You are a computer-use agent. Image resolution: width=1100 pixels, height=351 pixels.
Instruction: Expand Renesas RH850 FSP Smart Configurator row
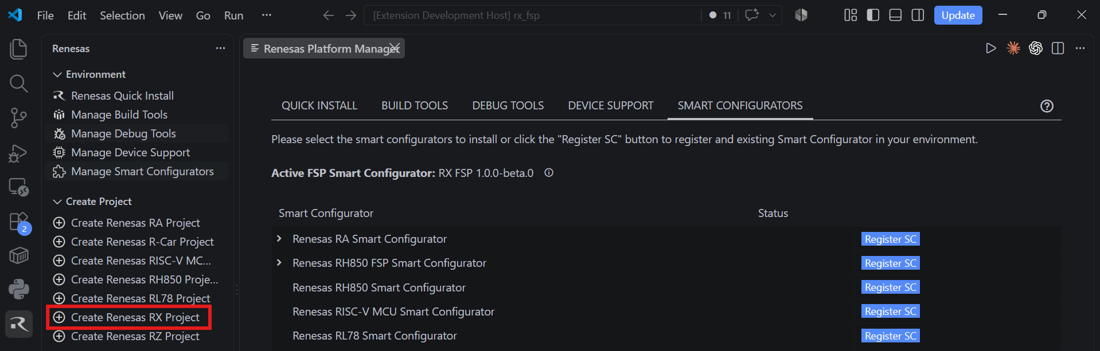pos(279,262)
